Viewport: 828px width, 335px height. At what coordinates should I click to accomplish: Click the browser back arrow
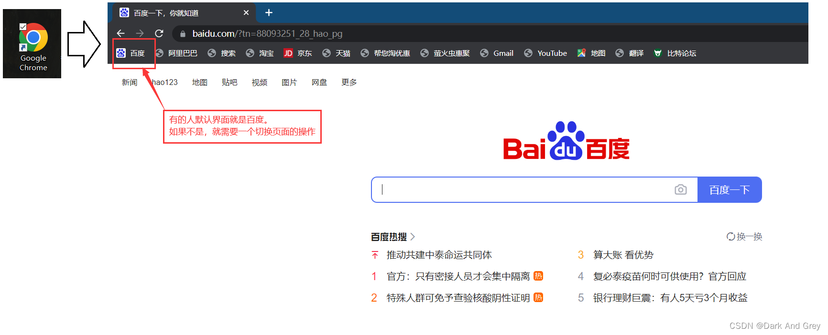coord(120,33)
